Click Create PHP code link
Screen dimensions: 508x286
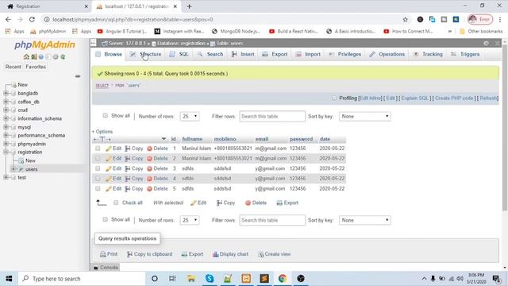(x=454, y=99)
